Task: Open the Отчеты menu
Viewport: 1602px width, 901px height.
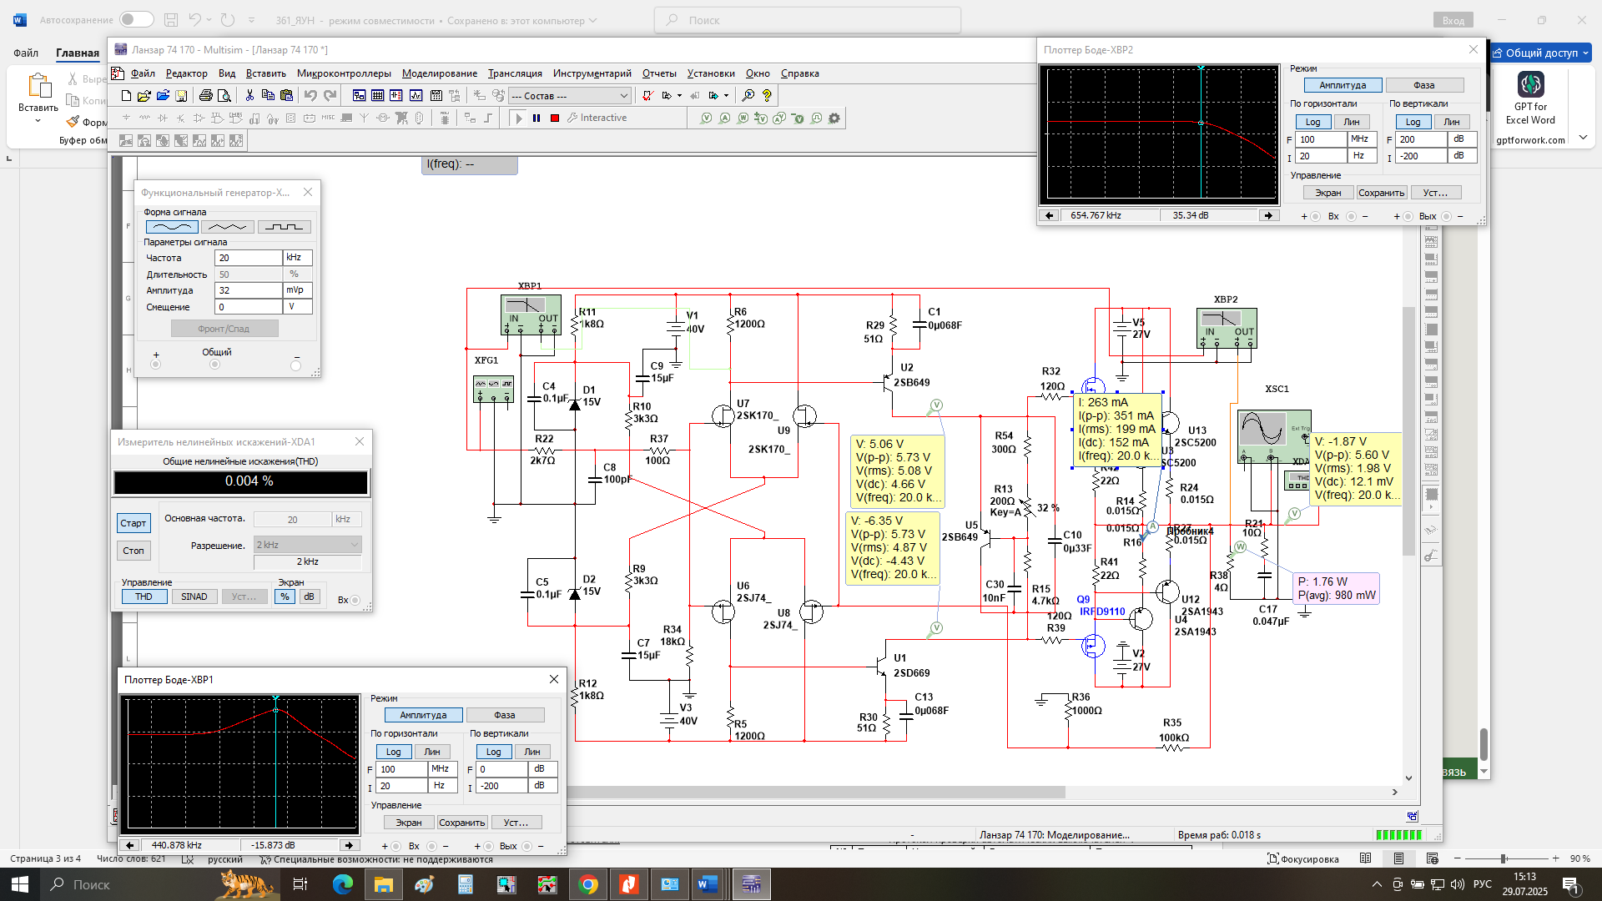Action: pos(659,73)
